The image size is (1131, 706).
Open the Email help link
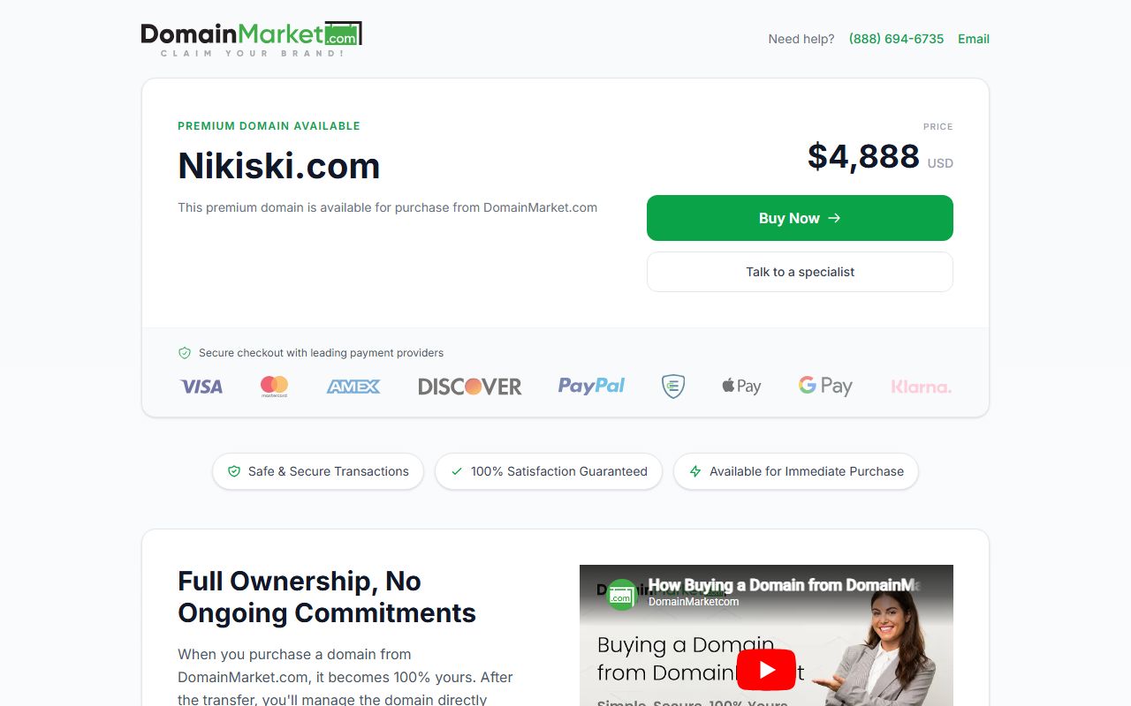coord(974,39)
